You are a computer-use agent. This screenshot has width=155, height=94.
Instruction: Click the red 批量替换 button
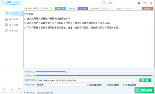tap(148, 8)
